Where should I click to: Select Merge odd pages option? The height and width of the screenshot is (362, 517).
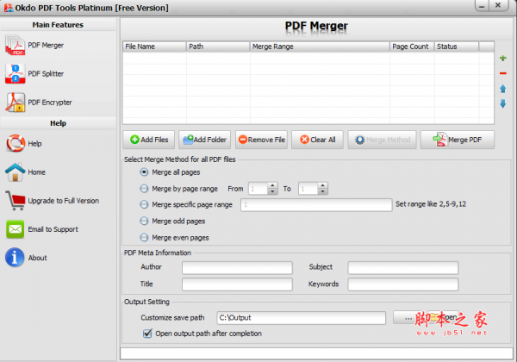(x=144, y=221)
